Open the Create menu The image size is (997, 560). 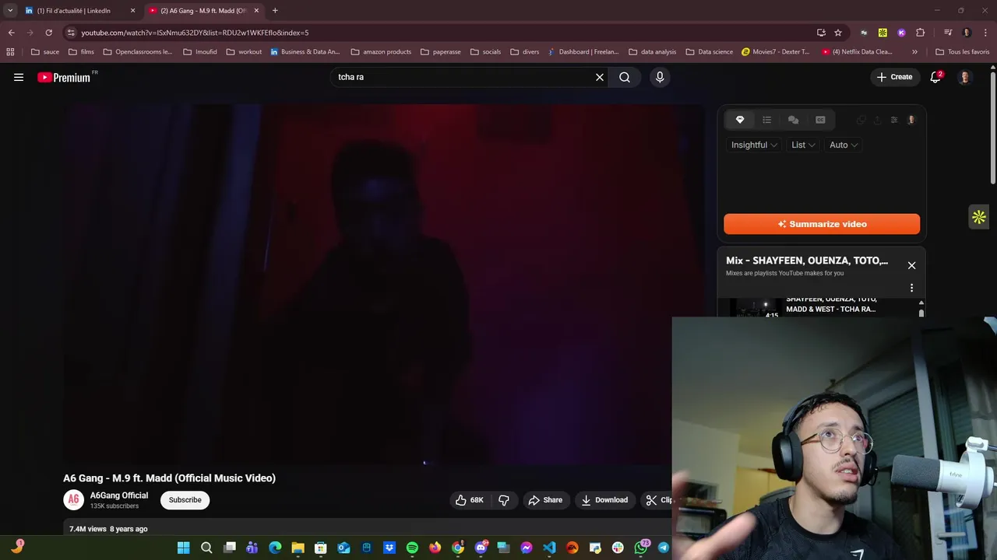[x=894, y=77]
